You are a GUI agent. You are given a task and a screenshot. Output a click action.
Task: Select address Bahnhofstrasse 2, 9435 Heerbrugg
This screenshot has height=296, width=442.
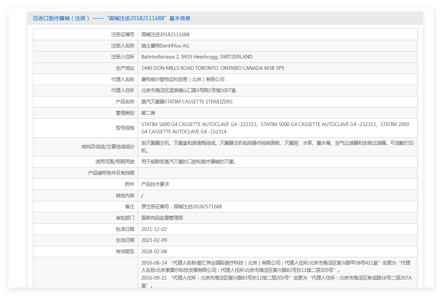pyautogui.click(x=197, y=57)
